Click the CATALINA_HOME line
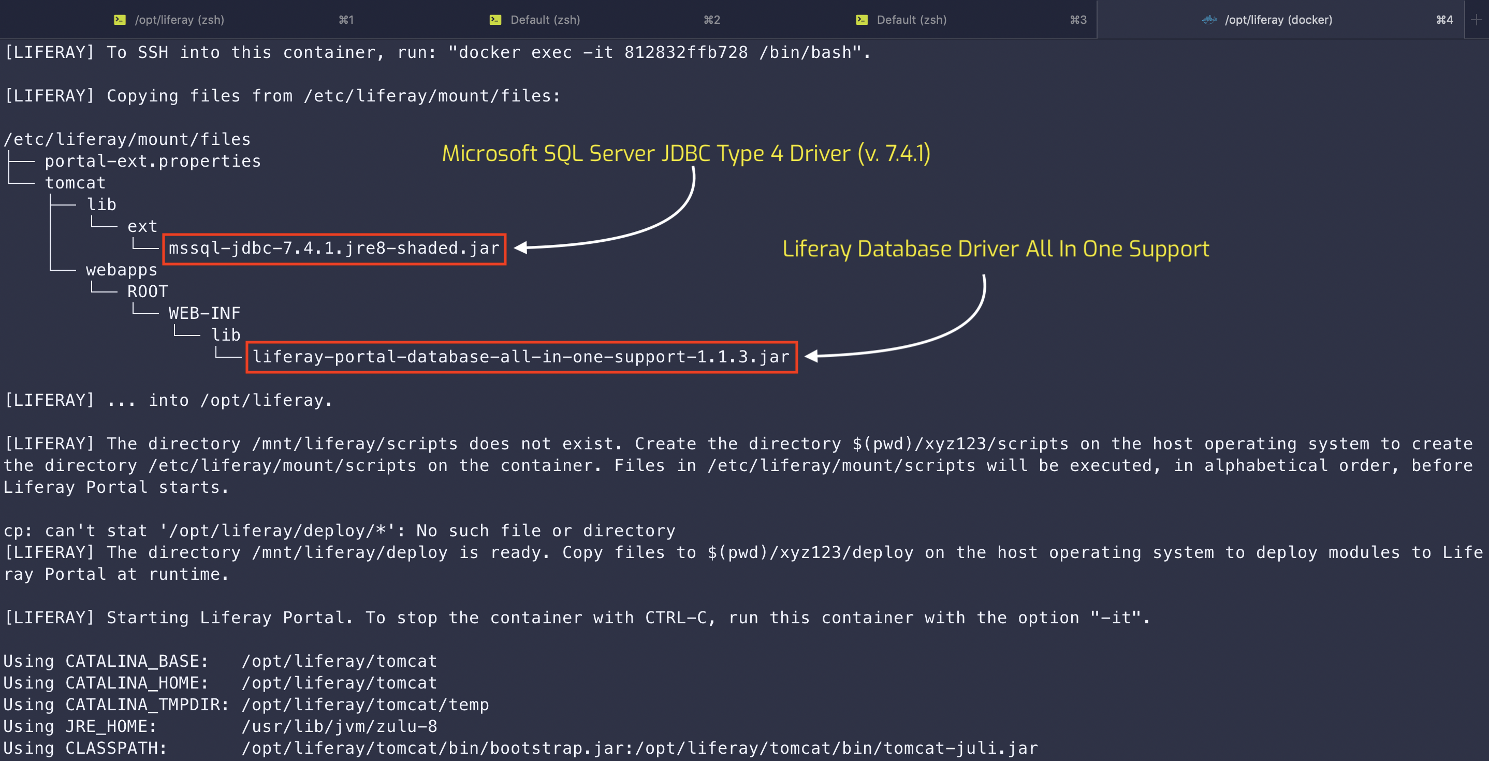The height and width of the screenshot is (761, 1489). [x=220, y=683]
